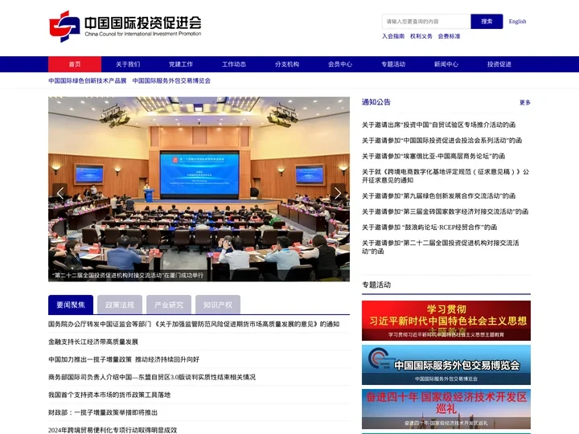579x434 pixels.
Task: Open 分支机构 menu item
Action: click(x=287, y=64)
